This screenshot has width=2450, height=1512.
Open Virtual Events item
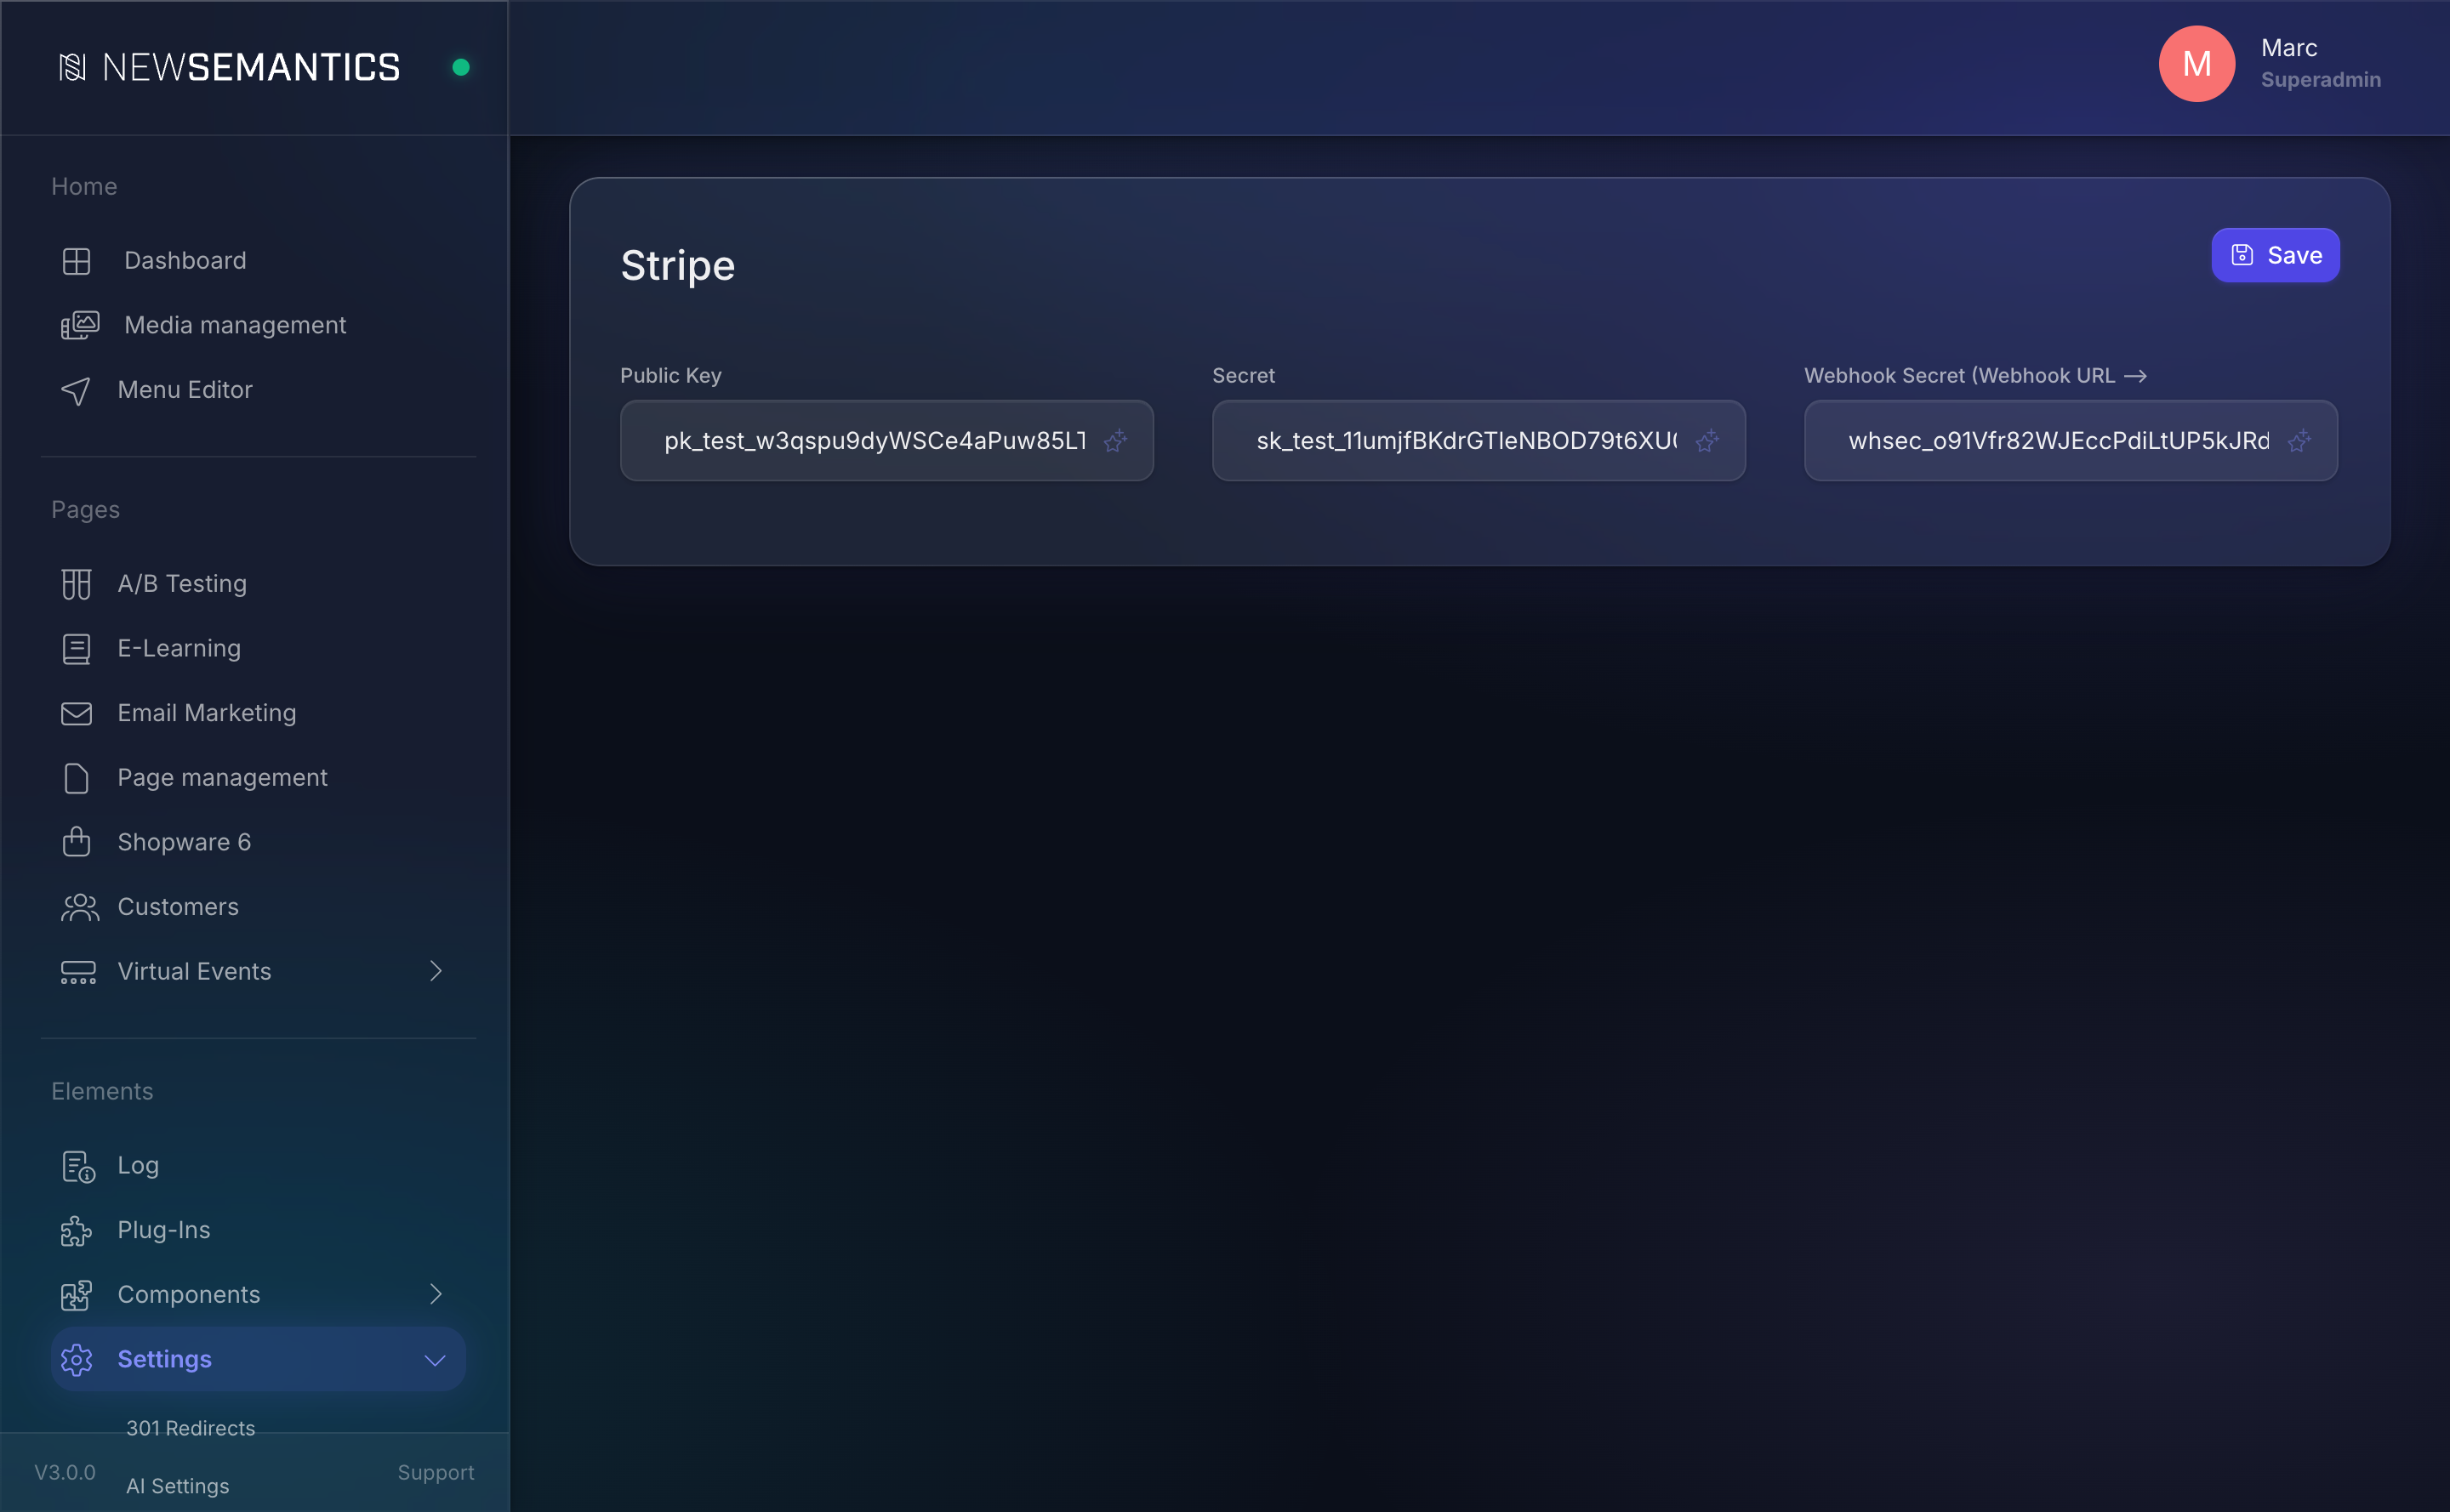pyautogui.click(x=258, y=972)
